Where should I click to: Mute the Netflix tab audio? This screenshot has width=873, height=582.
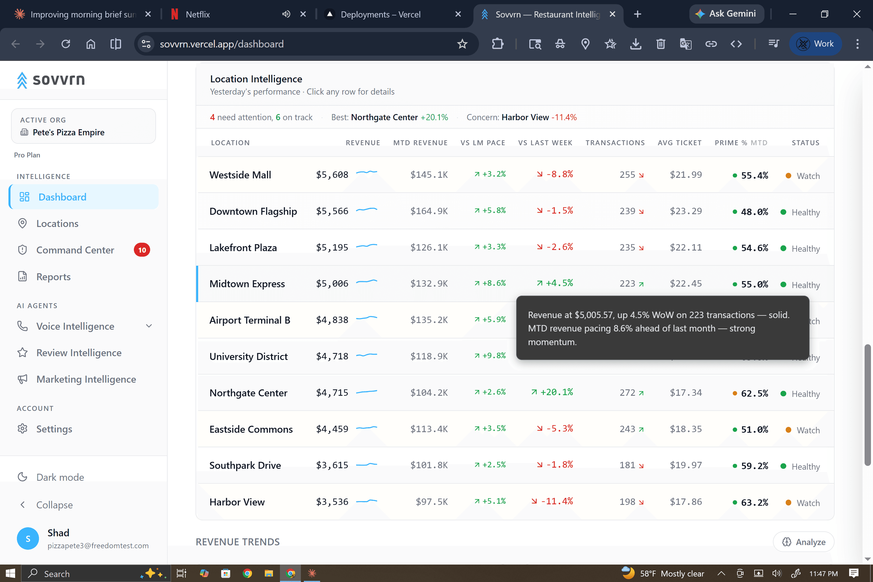coord(286,14)
